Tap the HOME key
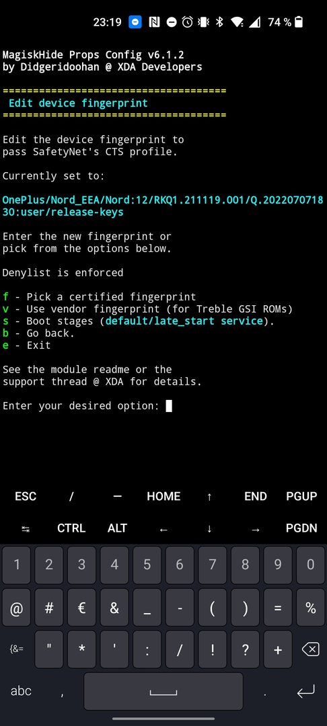This screenshot has width=327, height=726. pyautogui.click(x=163, y=496)
